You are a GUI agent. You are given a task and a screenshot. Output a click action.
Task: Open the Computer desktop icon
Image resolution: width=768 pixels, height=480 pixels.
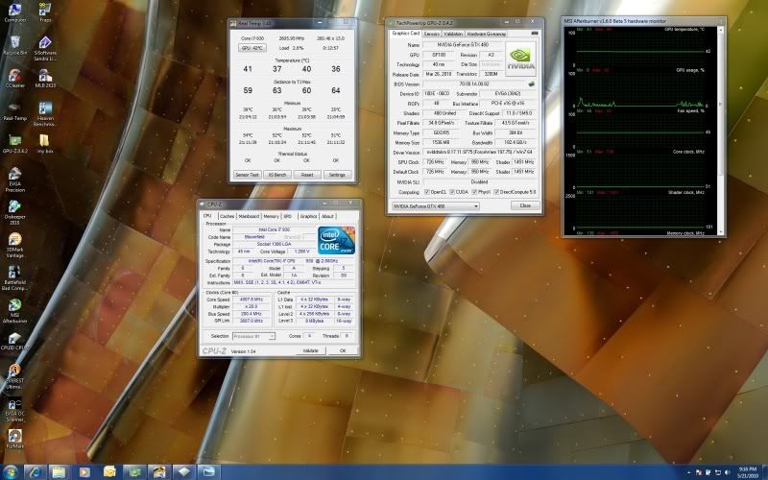pyautogui.click(x=14, y=12)
